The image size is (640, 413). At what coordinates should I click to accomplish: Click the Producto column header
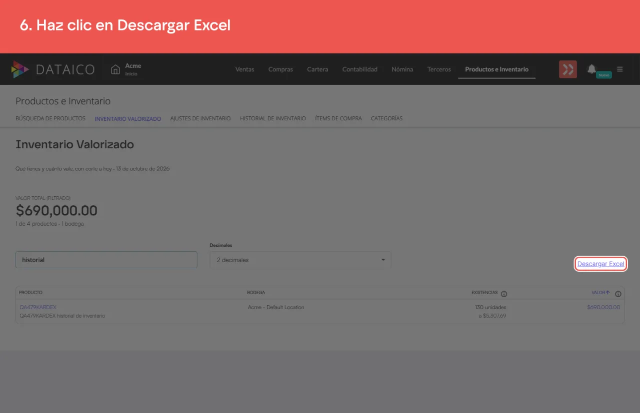pyautogui.click(x=30, y=293)
